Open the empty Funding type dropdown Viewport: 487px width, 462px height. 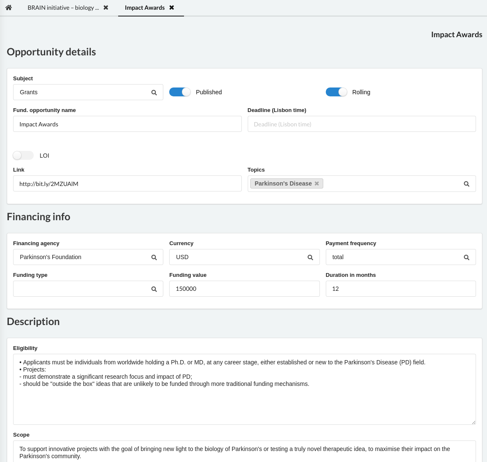[88, 289]
